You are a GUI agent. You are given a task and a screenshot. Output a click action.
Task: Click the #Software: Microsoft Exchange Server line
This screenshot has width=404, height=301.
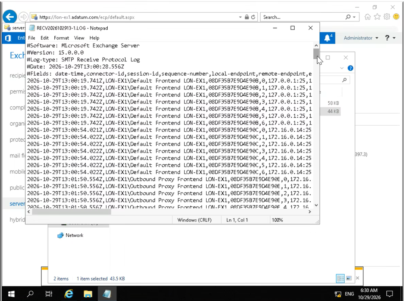[83, 46]
